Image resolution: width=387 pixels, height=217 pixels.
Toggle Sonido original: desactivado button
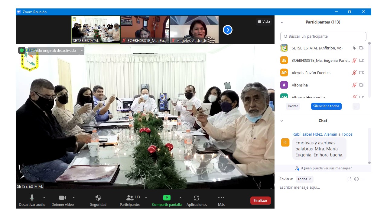coord(53,50)
